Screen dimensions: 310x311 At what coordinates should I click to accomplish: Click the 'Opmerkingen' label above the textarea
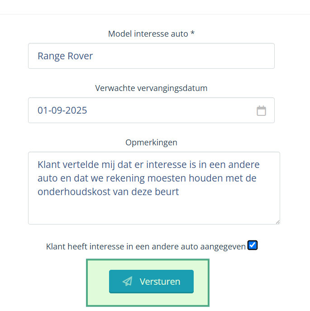point(151,143)
